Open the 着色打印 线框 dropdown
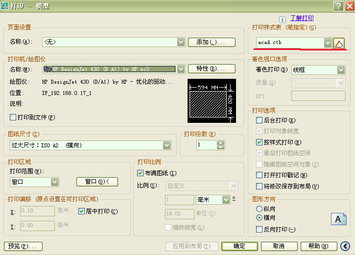This screenshot has width=355, height=255. click(341, 70)
